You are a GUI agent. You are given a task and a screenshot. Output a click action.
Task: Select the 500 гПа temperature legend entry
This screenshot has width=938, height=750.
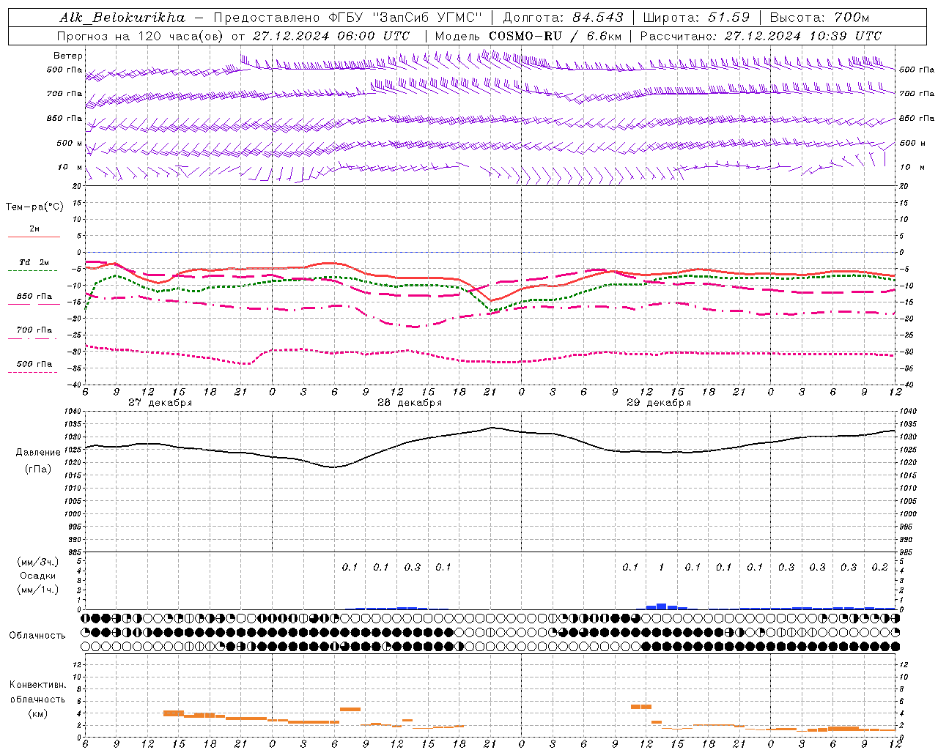(34, 364)
